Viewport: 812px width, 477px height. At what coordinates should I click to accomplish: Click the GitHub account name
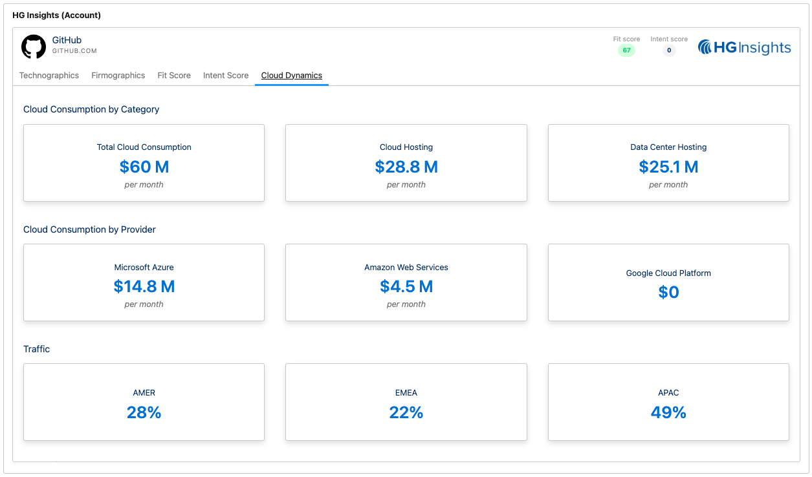[x=67, y=40]
